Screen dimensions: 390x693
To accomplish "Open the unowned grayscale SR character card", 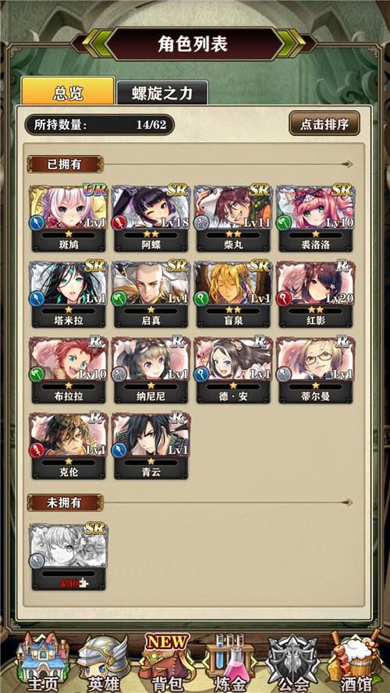I will tap(69, 557).
